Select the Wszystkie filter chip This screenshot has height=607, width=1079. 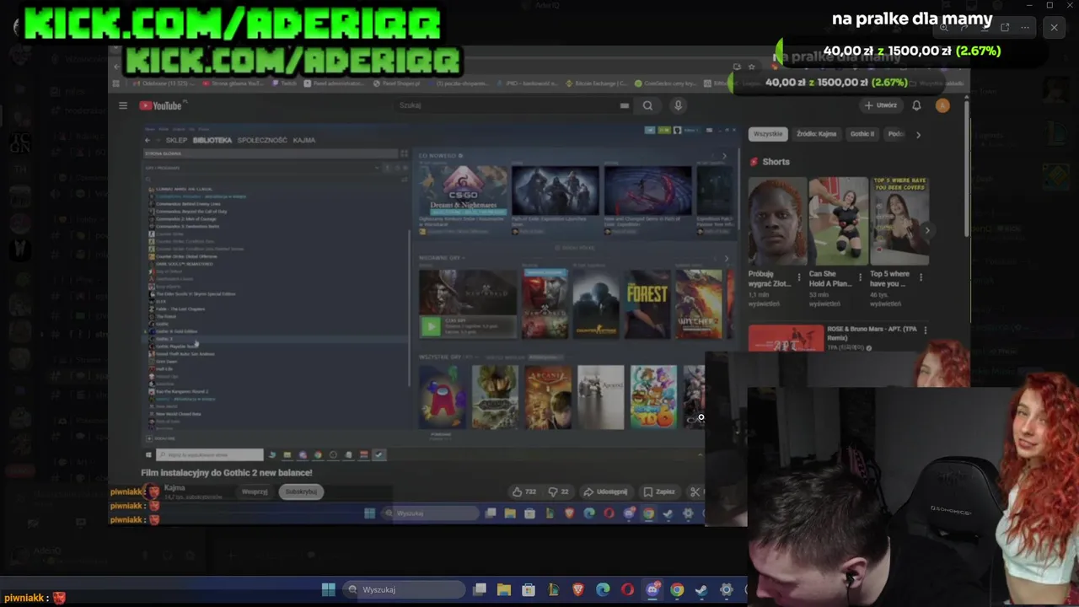[x=768, y=134]
